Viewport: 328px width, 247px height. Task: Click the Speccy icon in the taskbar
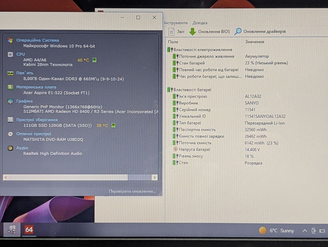point(12,230)
